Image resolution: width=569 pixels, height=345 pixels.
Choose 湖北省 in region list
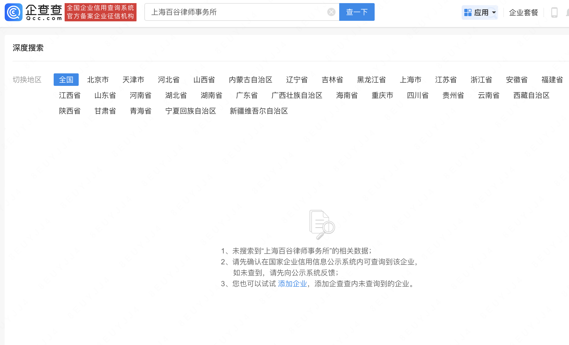click(176, 95)
